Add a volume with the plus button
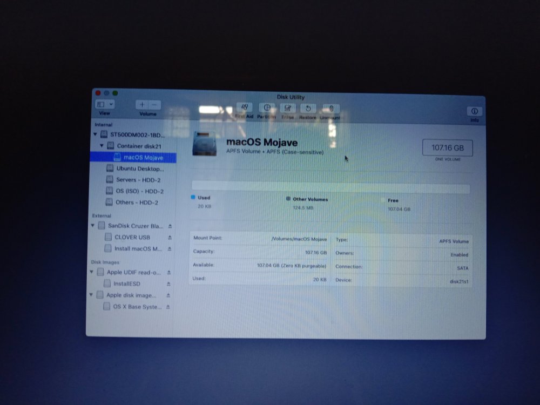 pos(142,105)
